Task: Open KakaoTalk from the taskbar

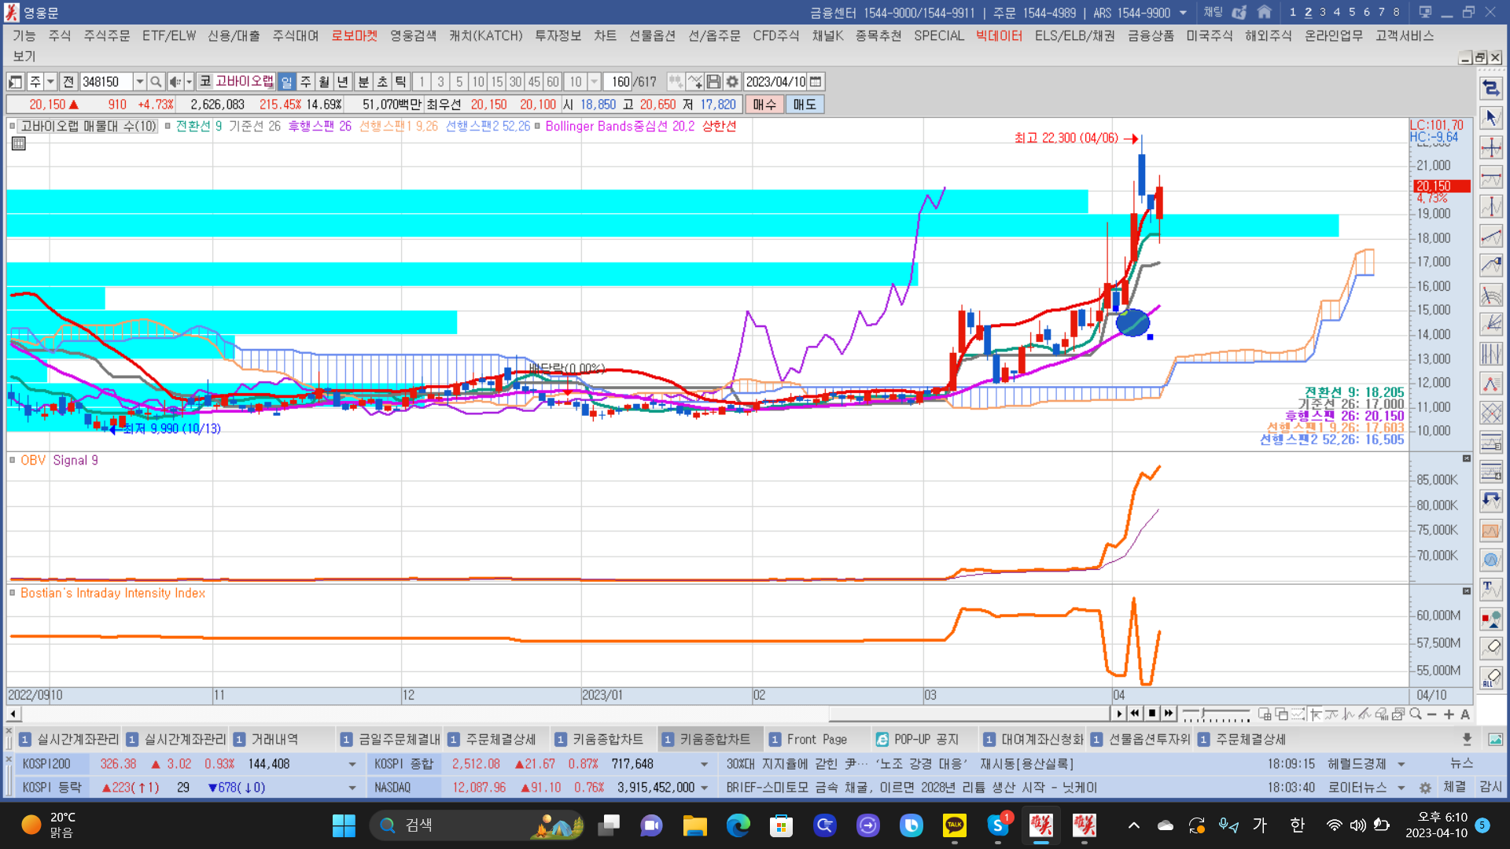Action: pos(954,825)
